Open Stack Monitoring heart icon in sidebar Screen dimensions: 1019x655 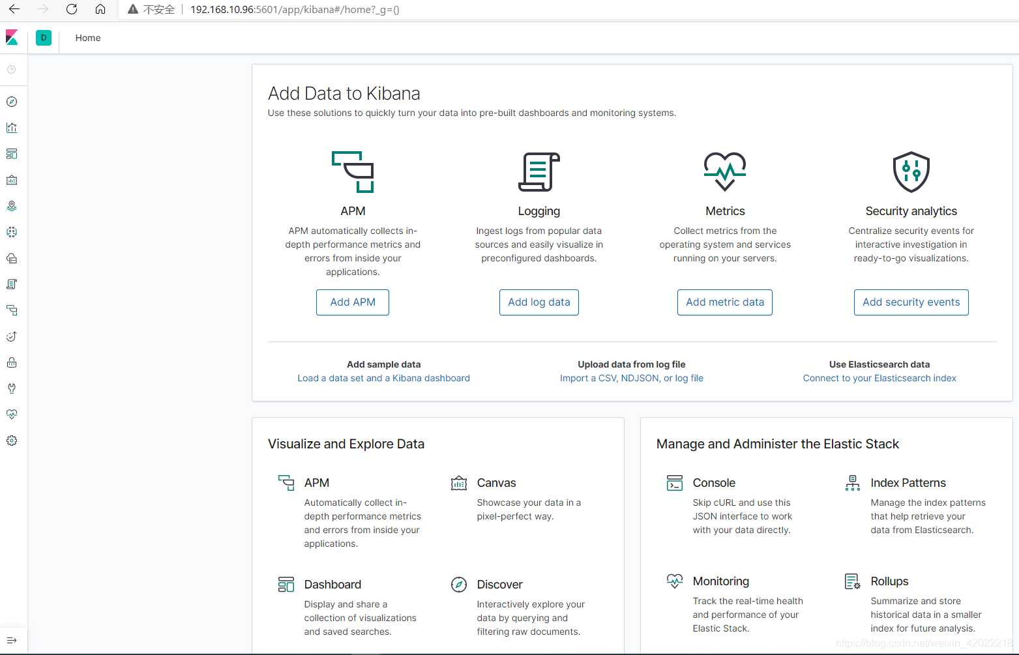point(12,415)
